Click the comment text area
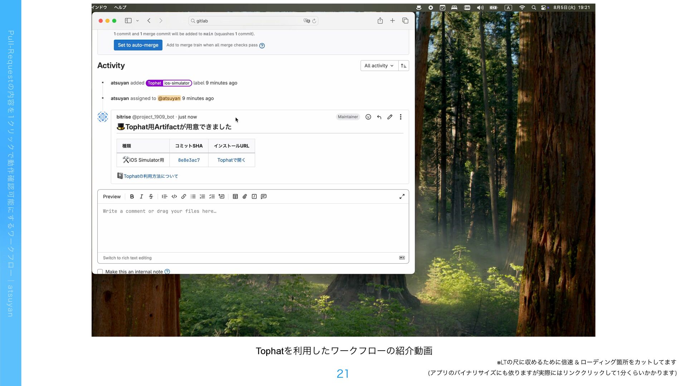Image resolution: width=687 pixels, height=386 pixels. 253,227
